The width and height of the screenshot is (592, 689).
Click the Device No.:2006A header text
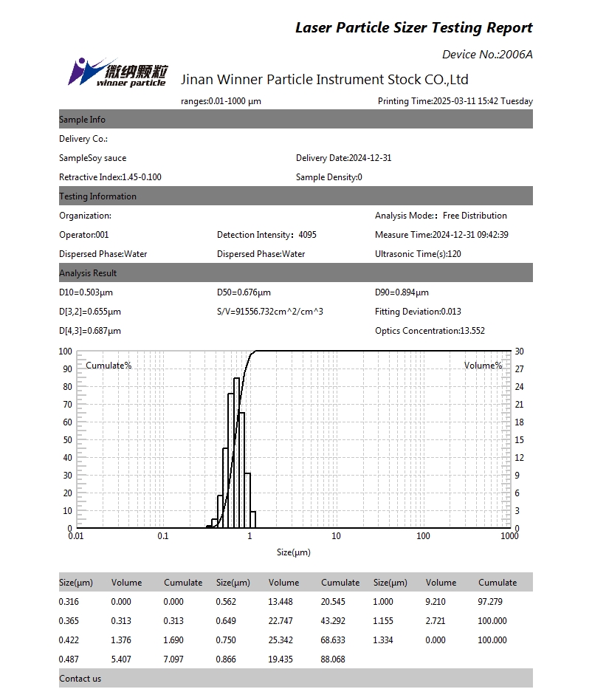coord(487,54)
